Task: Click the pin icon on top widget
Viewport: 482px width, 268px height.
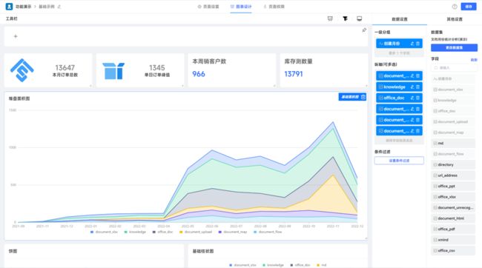Action: (364, 30)
